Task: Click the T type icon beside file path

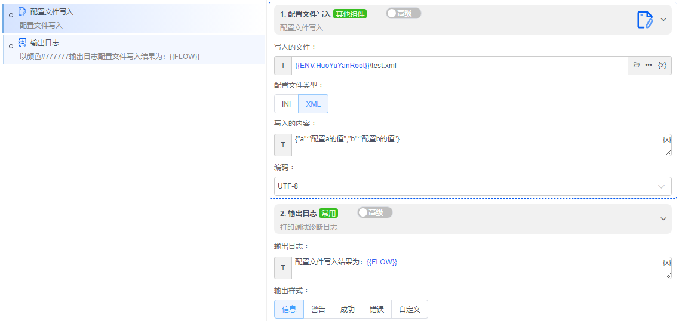Action: pos(283,65)
